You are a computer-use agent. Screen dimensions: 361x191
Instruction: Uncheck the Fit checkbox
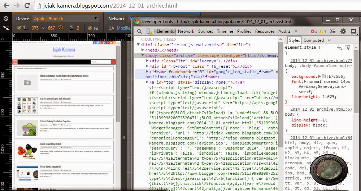[90, 28]
